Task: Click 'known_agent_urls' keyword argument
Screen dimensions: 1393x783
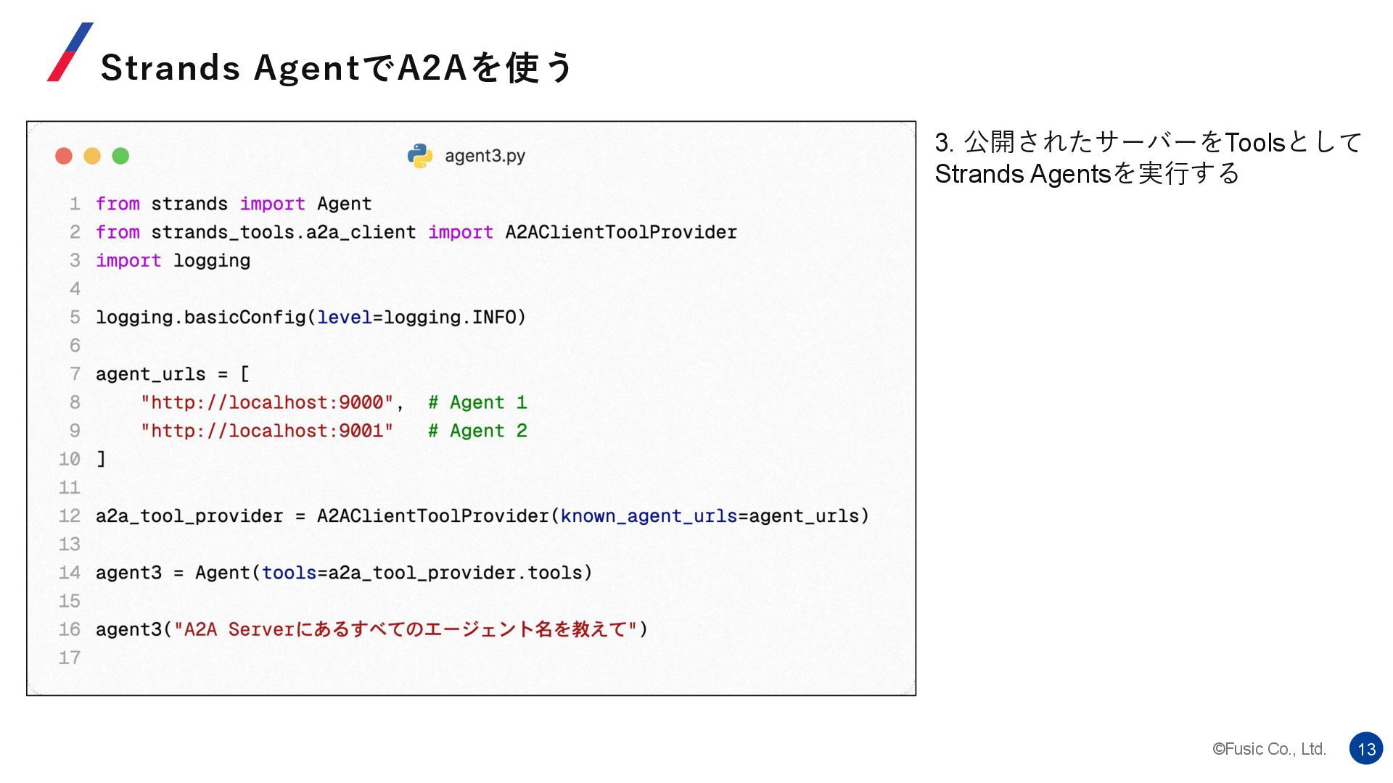Action: coord(649,516)
